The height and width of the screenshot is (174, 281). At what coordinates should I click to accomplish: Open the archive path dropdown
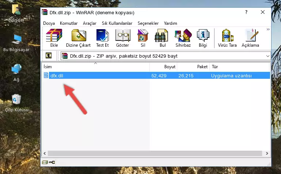click(x=267, y=56)
